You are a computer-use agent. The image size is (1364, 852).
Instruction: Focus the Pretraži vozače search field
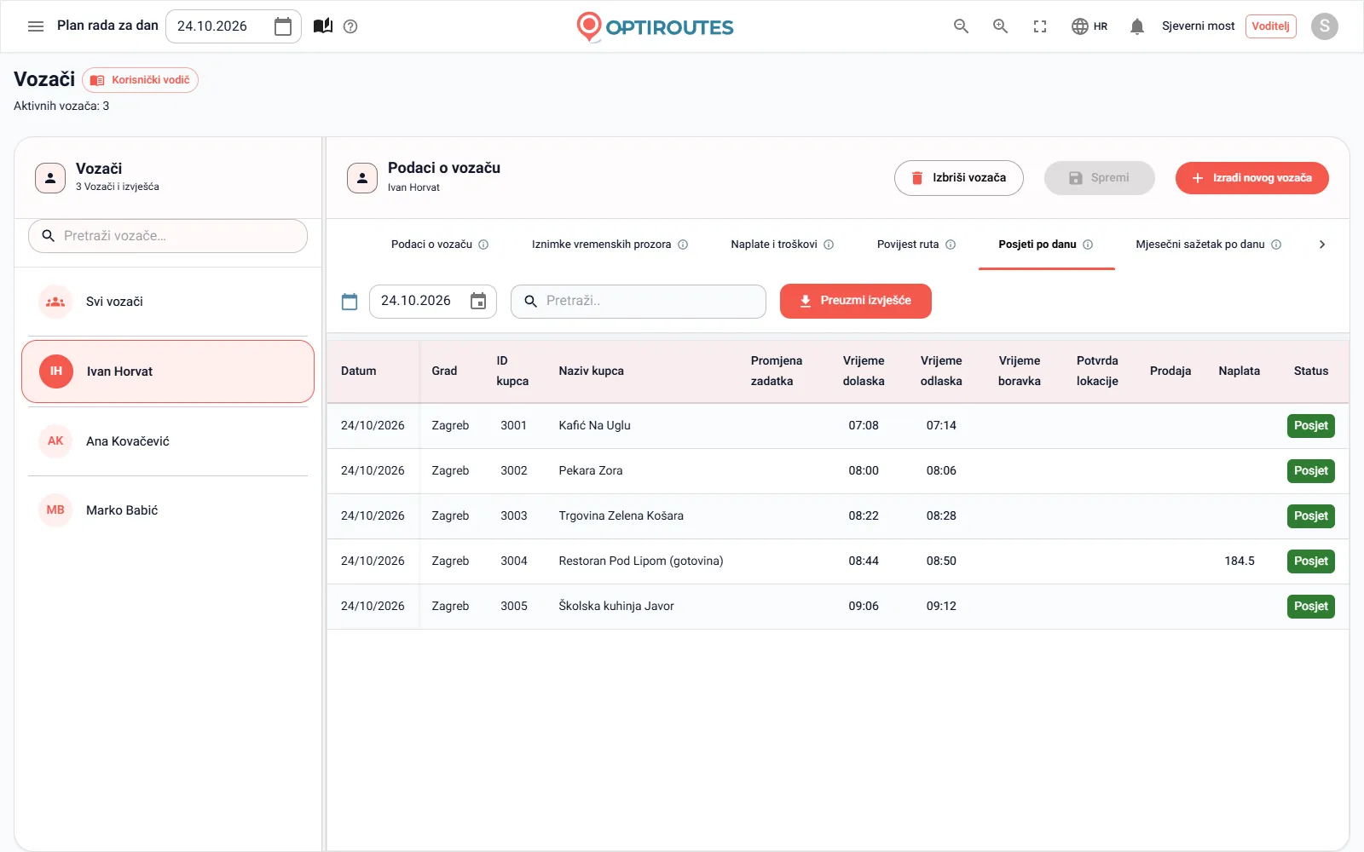tap(168, 236)
